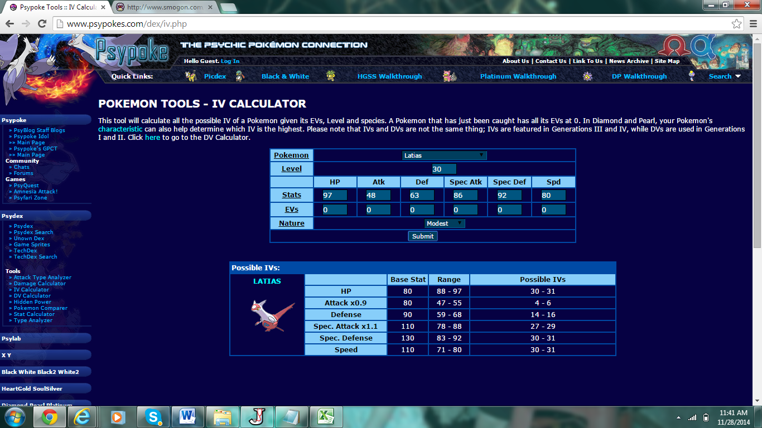Open Damage Calculator in Tools sidebar

(x=40, y=284)
